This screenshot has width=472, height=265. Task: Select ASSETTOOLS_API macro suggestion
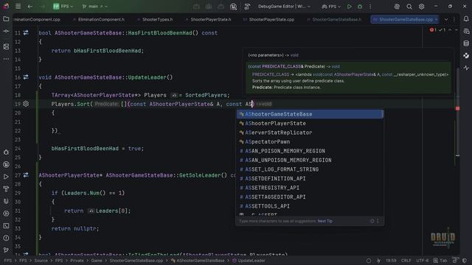coord(310,206)
